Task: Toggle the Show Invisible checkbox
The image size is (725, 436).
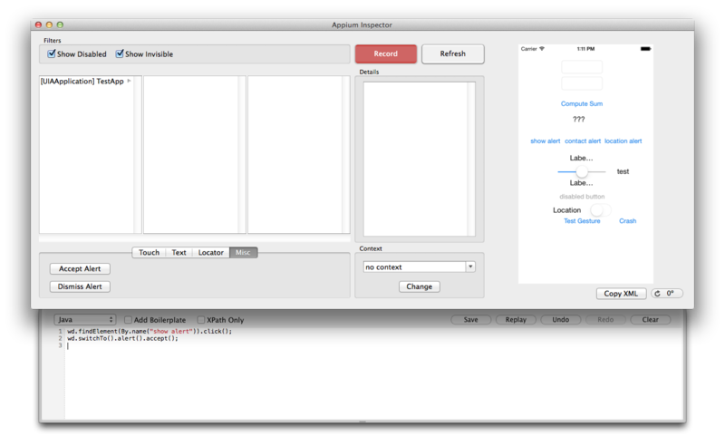Action: coord(120,53)
